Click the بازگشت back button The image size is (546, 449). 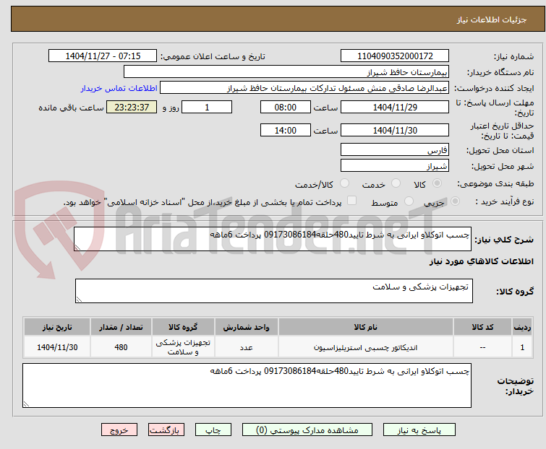click(166, 430)
